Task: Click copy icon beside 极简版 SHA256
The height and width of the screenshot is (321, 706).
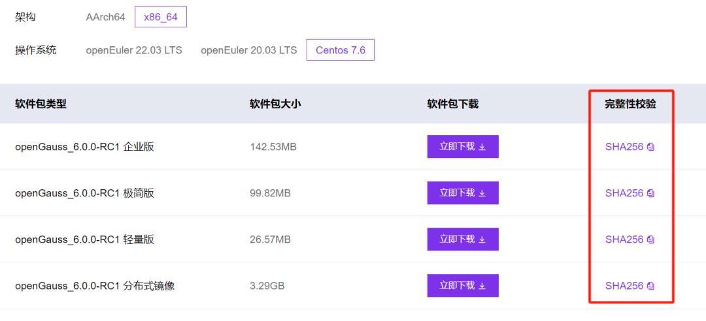Action: coord(650,193)
